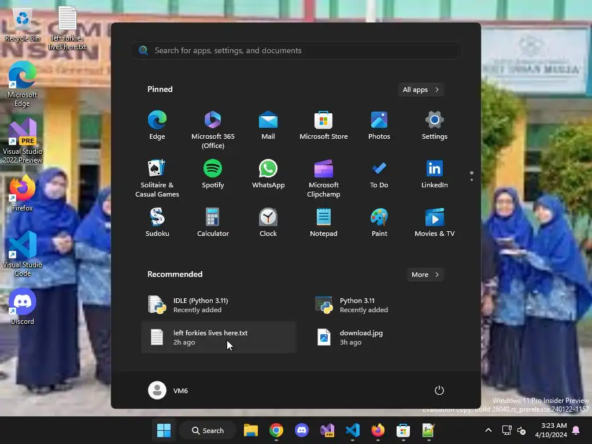
Task: Open the To Do app
Action: (379, 173)
